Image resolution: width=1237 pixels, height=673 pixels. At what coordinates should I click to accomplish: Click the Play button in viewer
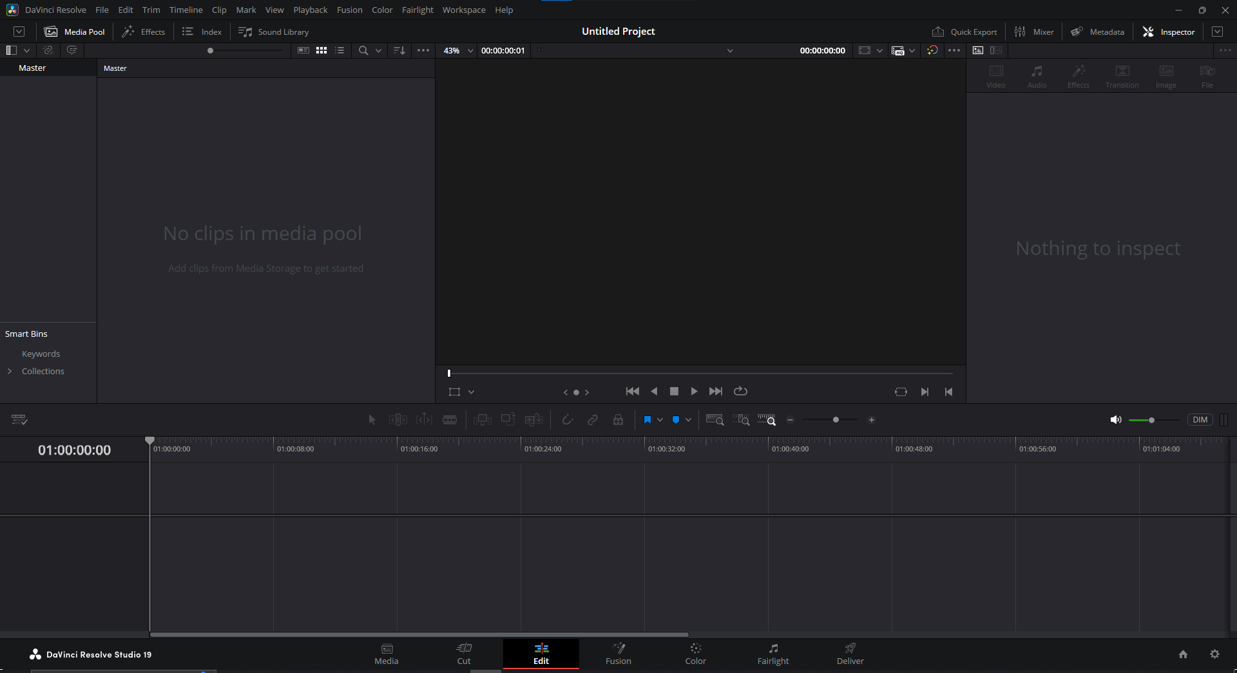pos(694,391)
